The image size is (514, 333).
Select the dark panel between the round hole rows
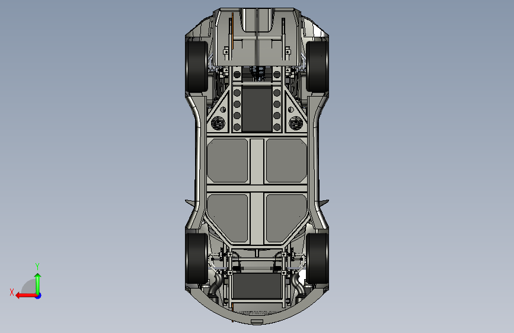point(257,110)
